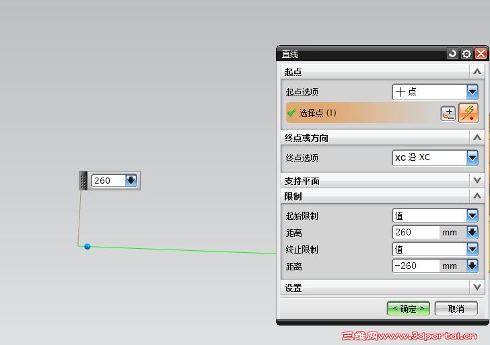The width and height of the screenshot is (490, 345).
Task: Click the 起点选项 label
Action: (x=302, y=92)
